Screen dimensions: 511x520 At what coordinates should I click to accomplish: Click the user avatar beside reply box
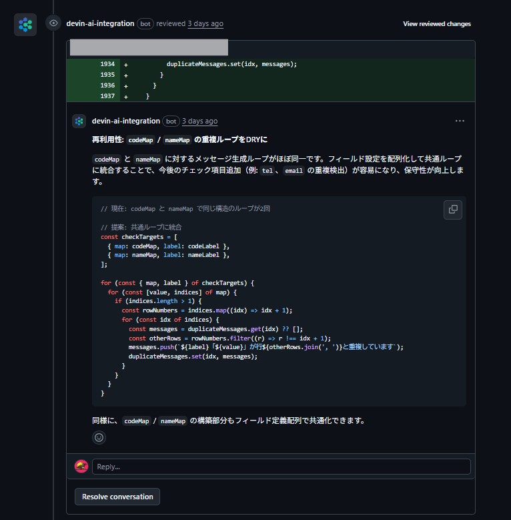[81, 467]
